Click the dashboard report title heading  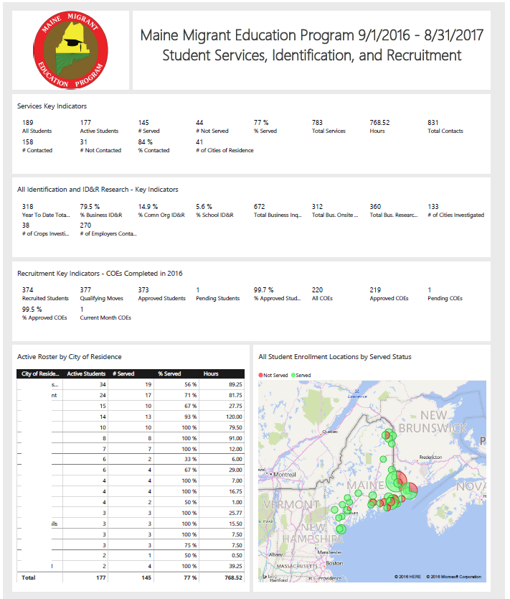pyautogui.click(x=311, y=45)
